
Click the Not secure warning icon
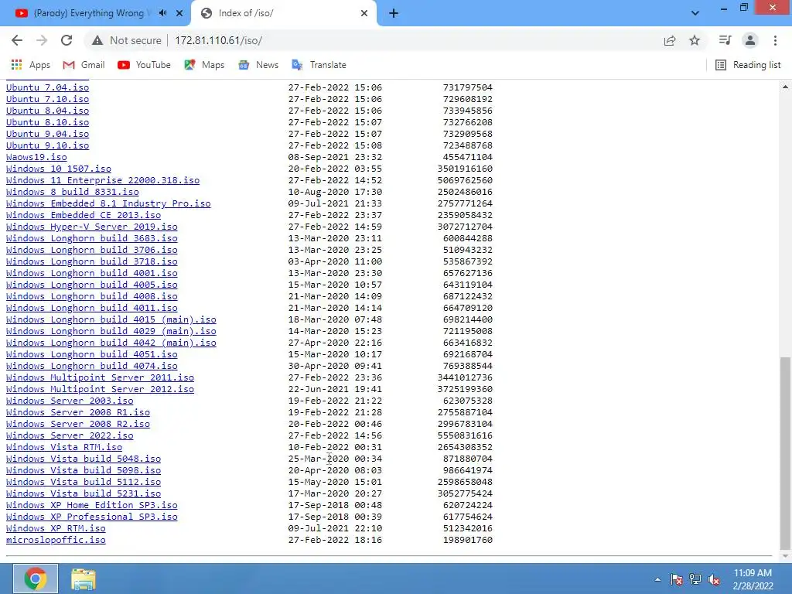coord(97,40)
